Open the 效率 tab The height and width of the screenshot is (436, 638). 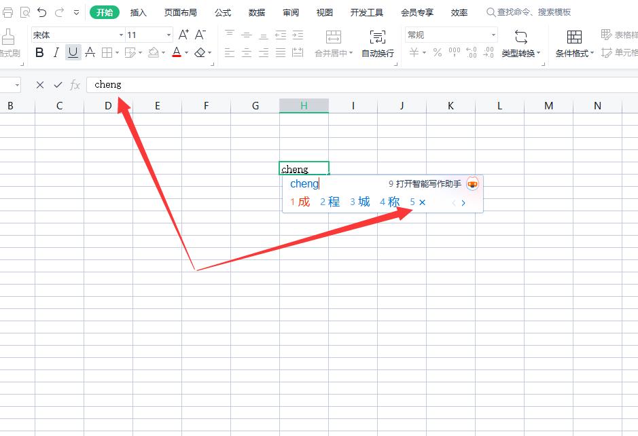[x=459, y=13]
